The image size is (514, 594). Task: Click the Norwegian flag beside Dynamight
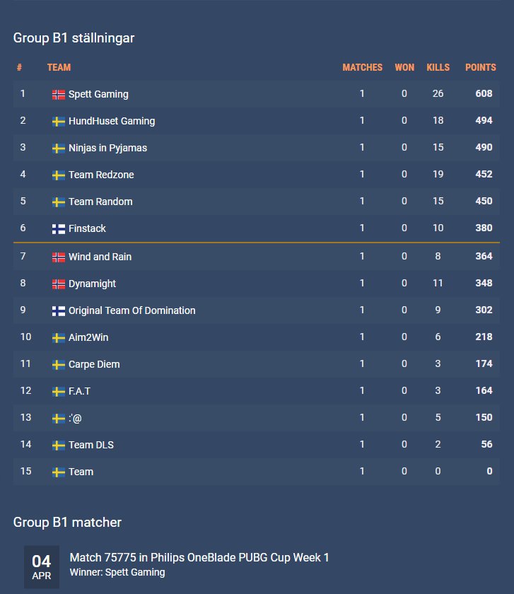[59, 284]
